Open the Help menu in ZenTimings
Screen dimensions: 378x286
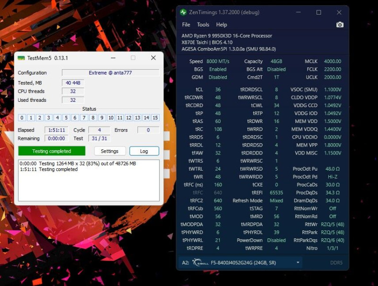(221, 25)
